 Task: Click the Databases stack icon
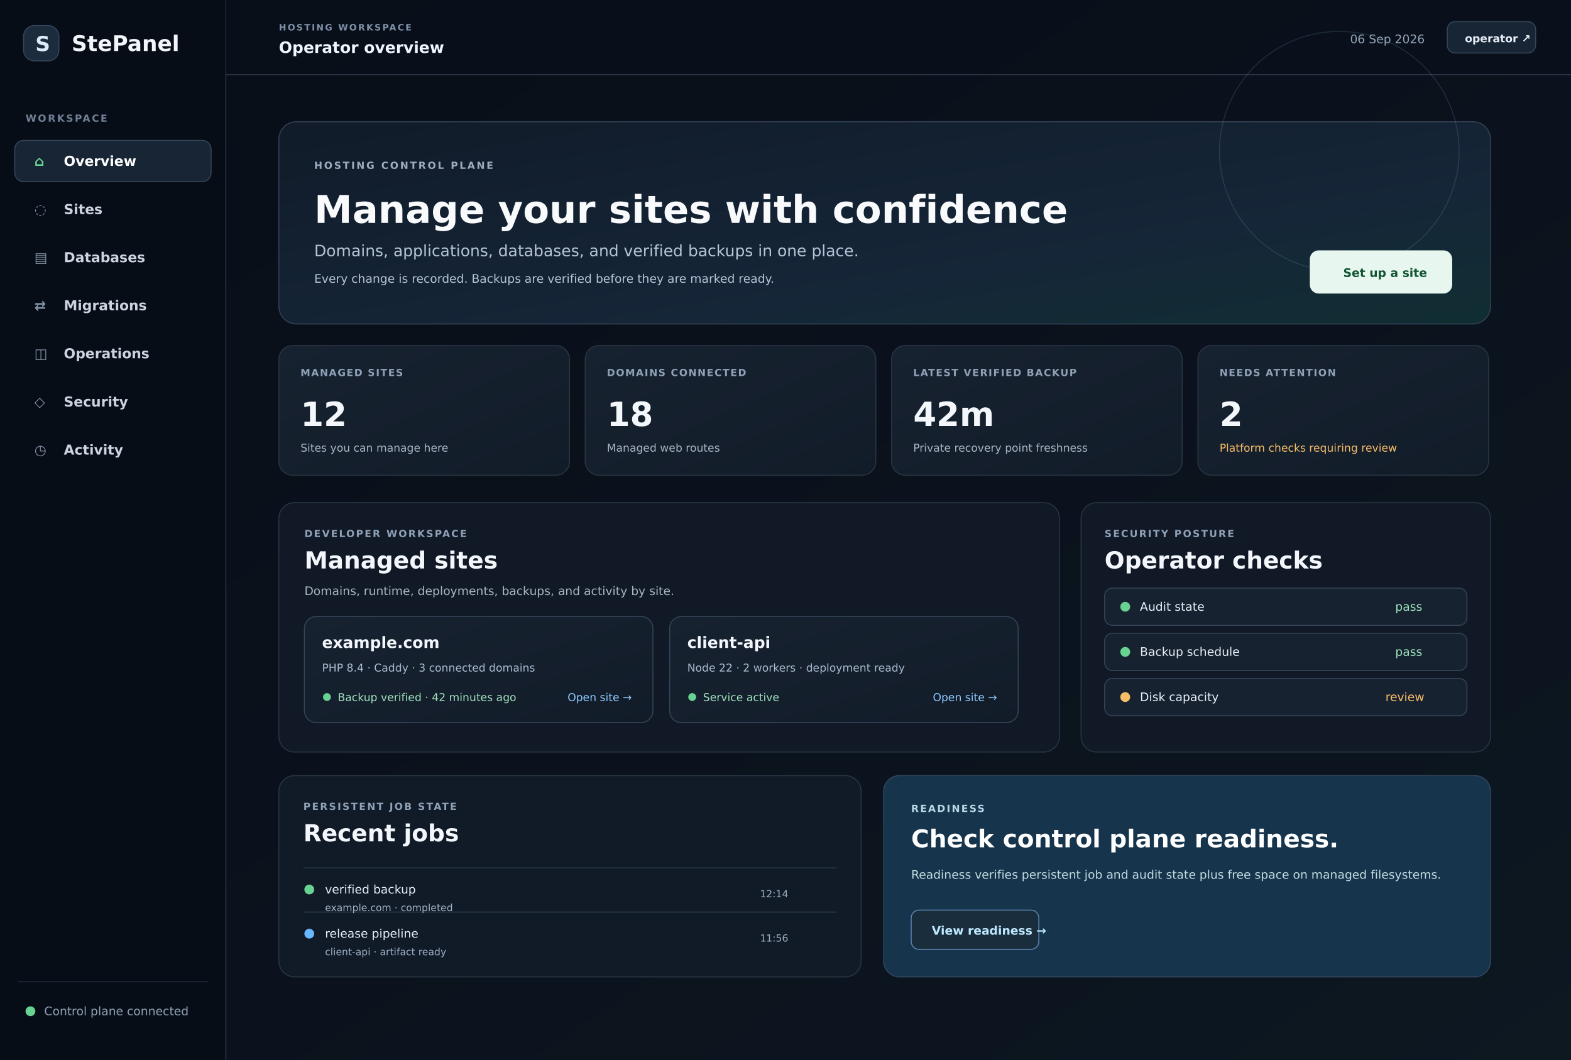click(41, 258)
